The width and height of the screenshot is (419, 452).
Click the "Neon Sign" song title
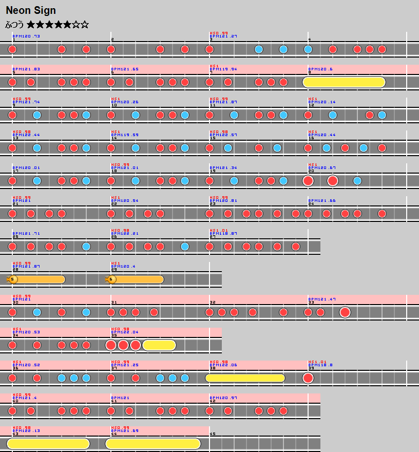[x=31, y=10]
